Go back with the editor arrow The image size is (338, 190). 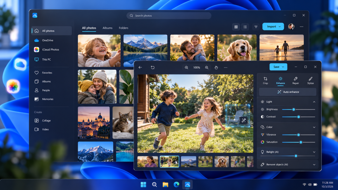point(140,68)
